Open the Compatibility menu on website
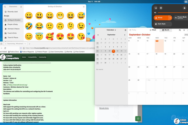188x125 pixels. 32,57
